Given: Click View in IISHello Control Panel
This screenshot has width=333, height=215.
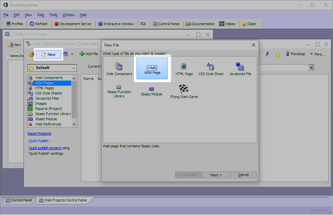Looking at the screenshot, I should (14, 45).
